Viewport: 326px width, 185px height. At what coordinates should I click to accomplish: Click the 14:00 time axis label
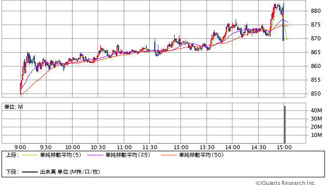tap(232, 147)
